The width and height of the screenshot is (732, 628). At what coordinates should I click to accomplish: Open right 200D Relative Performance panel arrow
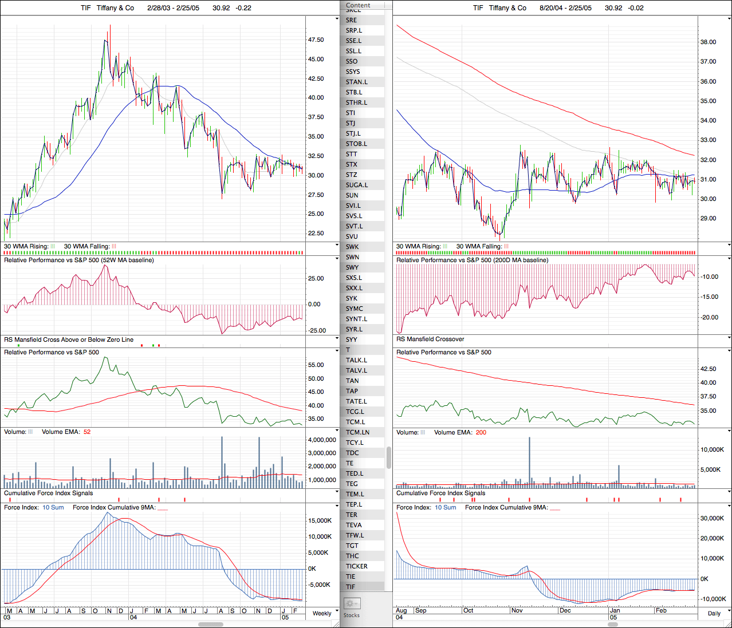729,259
